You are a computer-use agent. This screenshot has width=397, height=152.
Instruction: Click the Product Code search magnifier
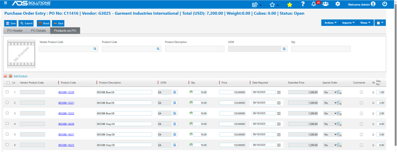tap(158, 49)
